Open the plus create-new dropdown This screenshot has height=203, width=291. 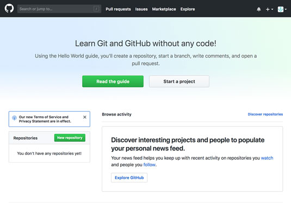(x=269, y=9)
